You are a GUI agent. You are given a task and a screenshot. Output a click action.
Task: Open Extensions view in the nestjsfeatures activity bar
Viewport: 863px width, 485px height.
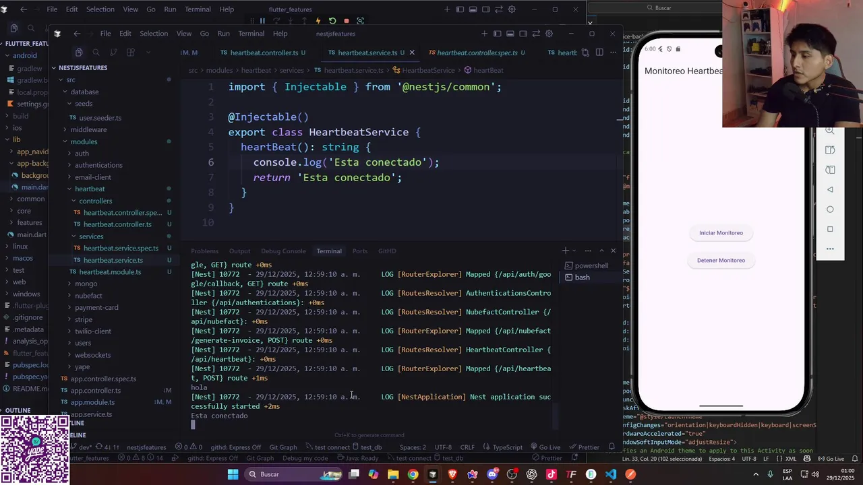coord(131,53)
